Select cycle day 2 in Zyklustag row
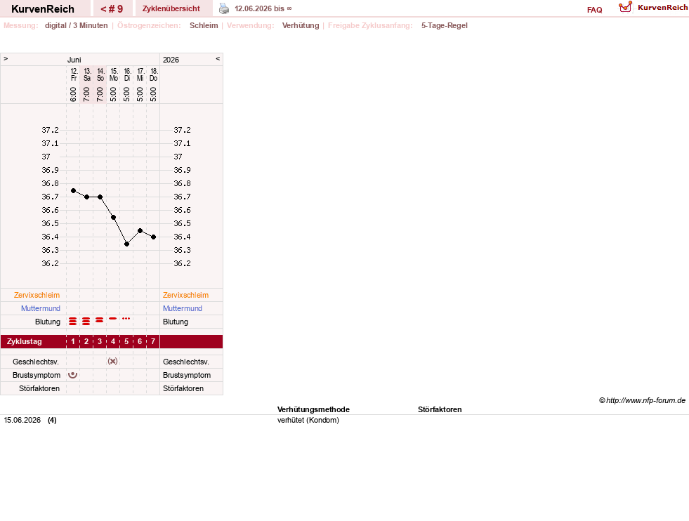 coord(86,341)
